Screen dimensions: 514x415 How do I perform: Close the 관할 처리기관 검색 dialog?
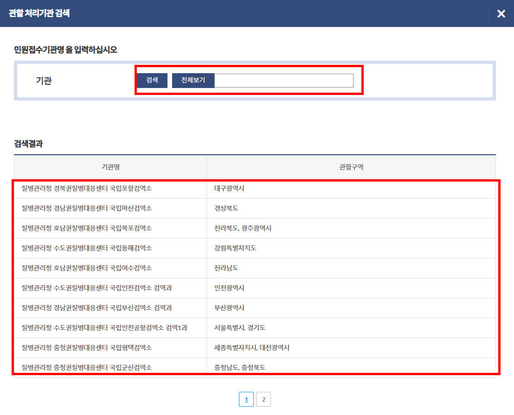501,13
